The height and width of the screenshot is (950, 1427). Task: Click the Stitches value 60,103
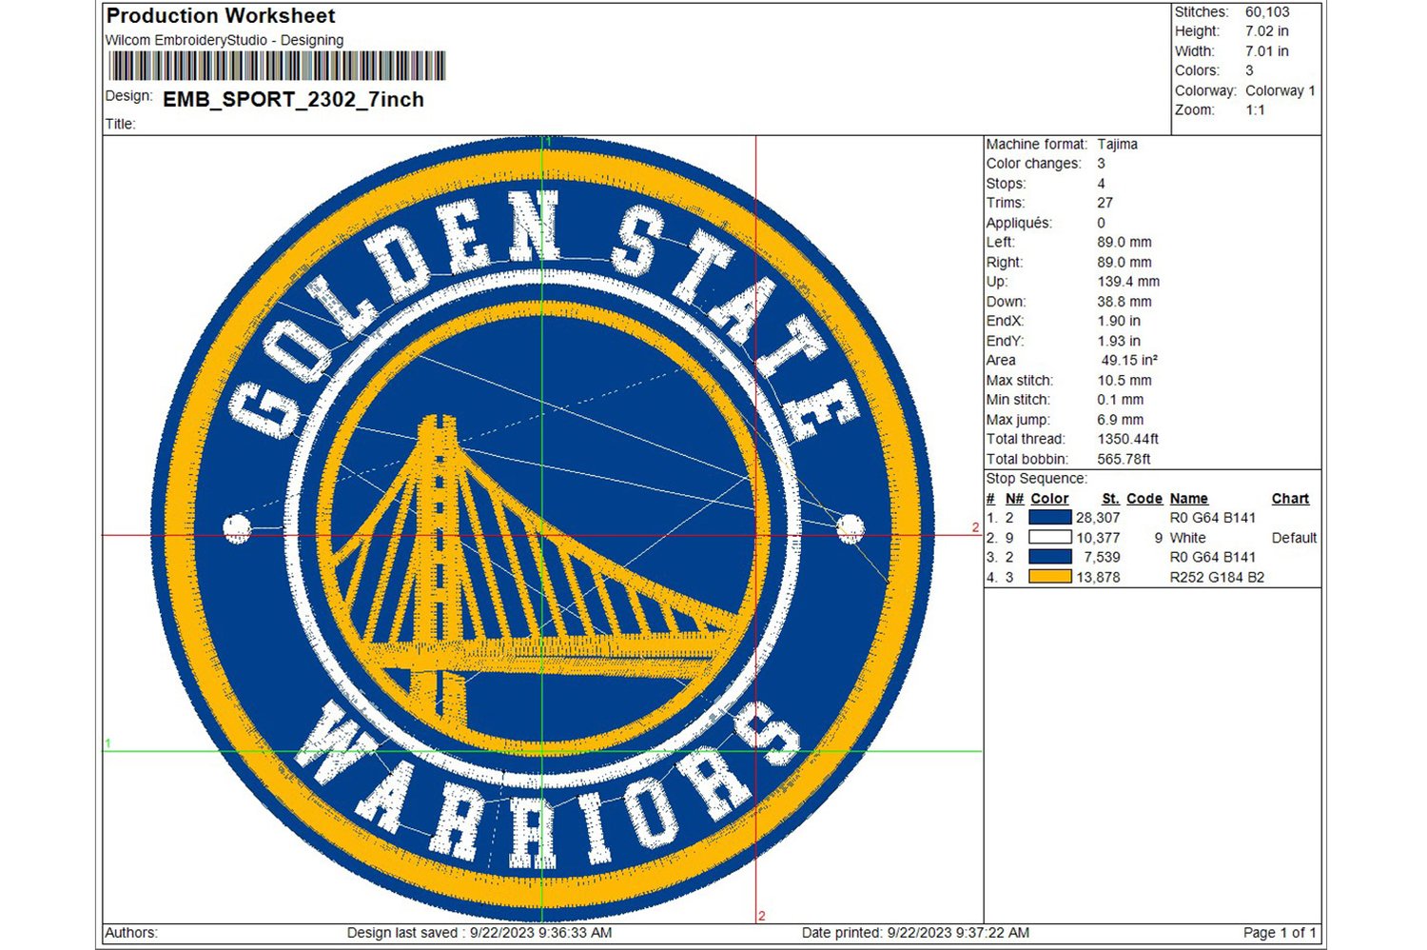coord(1267,12)
